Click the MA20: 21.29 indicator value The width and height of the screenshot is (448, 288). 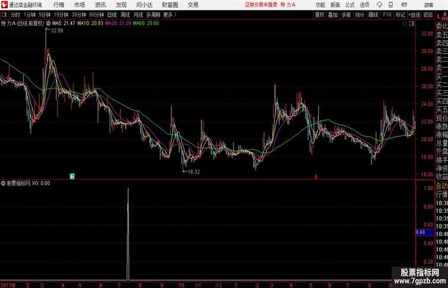coord(118,24)
